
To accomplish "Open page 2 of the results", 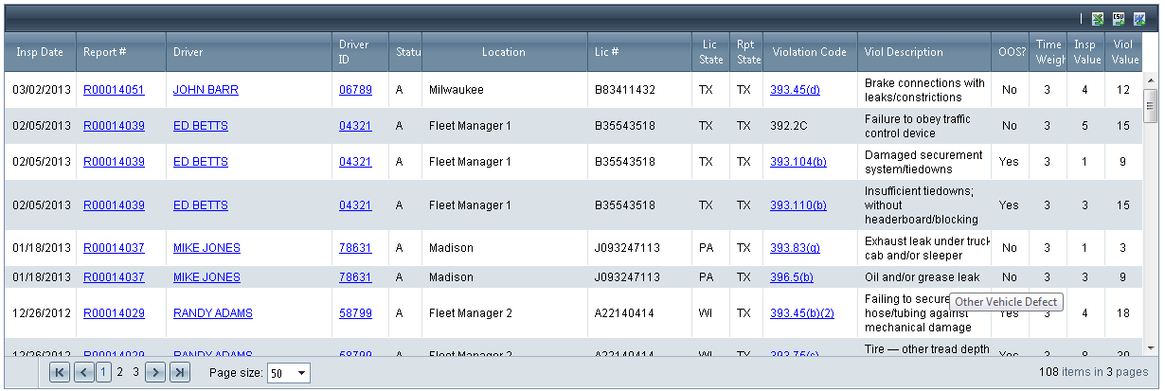I will [x=119, y=373].
